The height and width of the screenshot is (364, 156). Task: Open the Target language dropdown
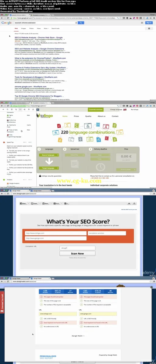click(49, 168)
